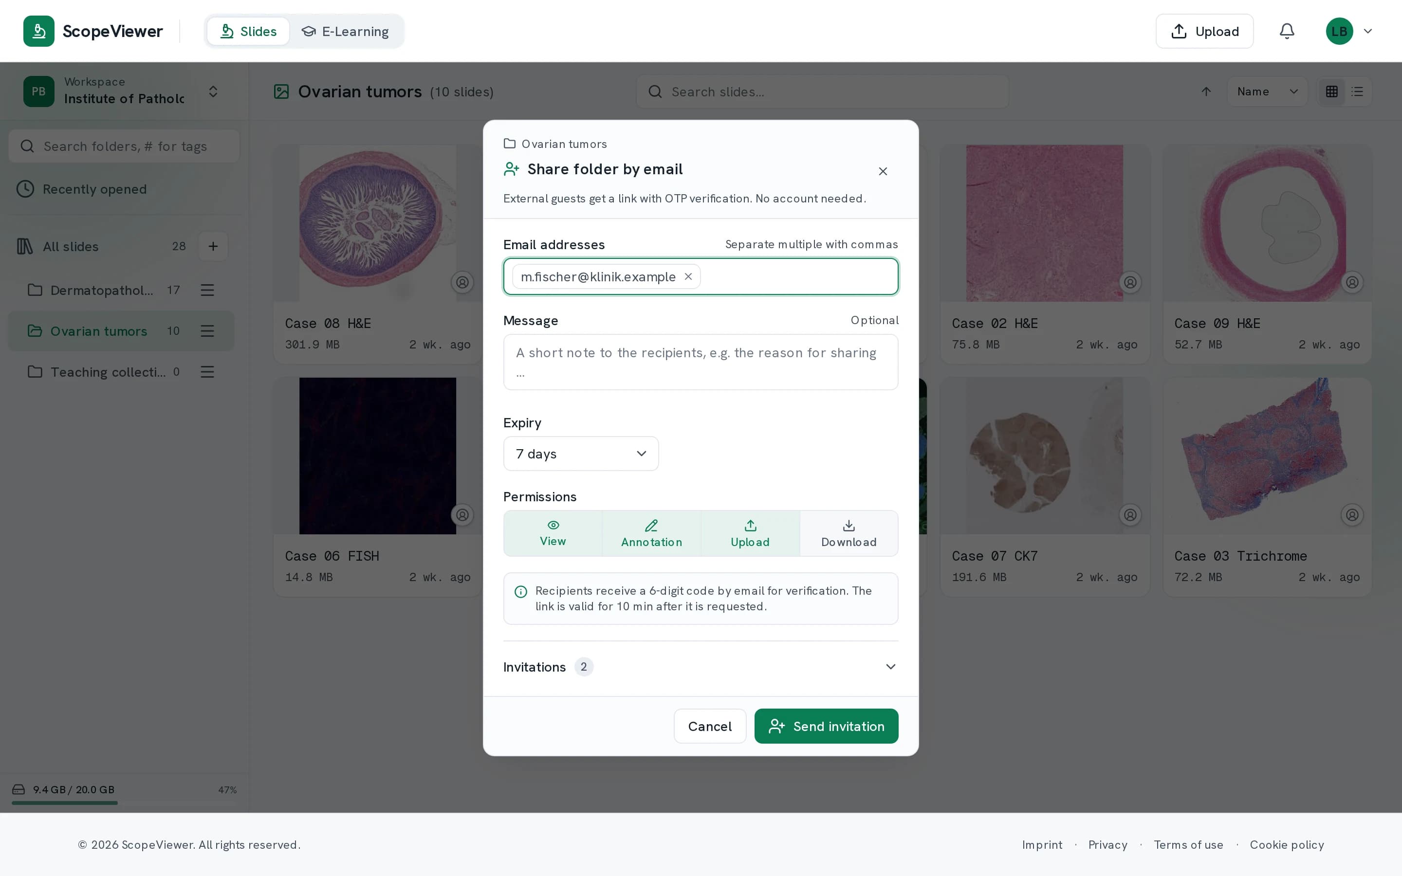
Task: Enable the Download permission
Action: coord(849,533)
